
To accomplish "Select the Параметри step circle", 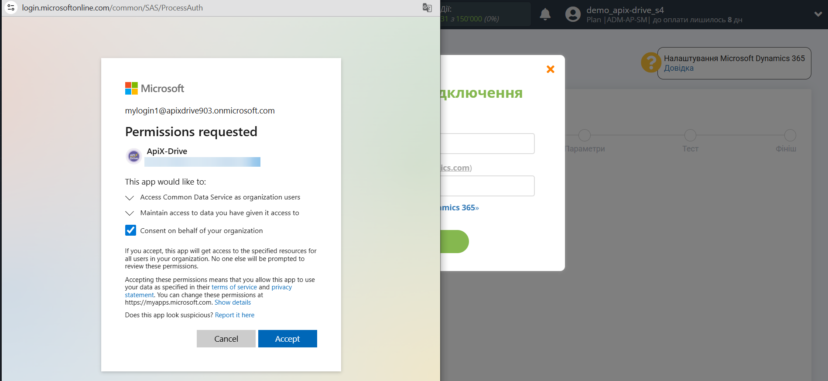I will coord(585,135).
